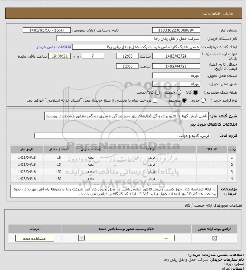246x270 pixels.
Task: Click the price validity date 1403/04/31
Action: coord(176,66)
